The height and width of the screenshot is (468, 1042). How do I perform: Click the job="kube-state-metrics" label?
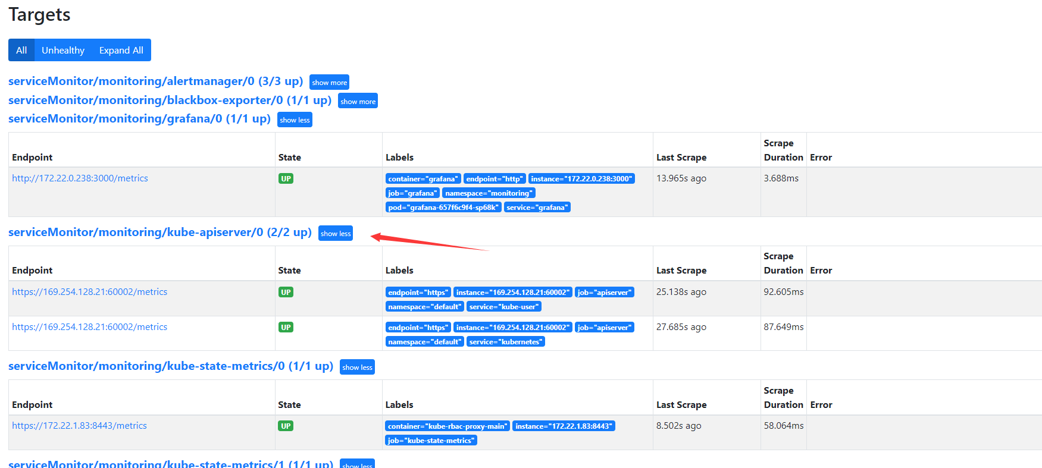coord(431,441)
